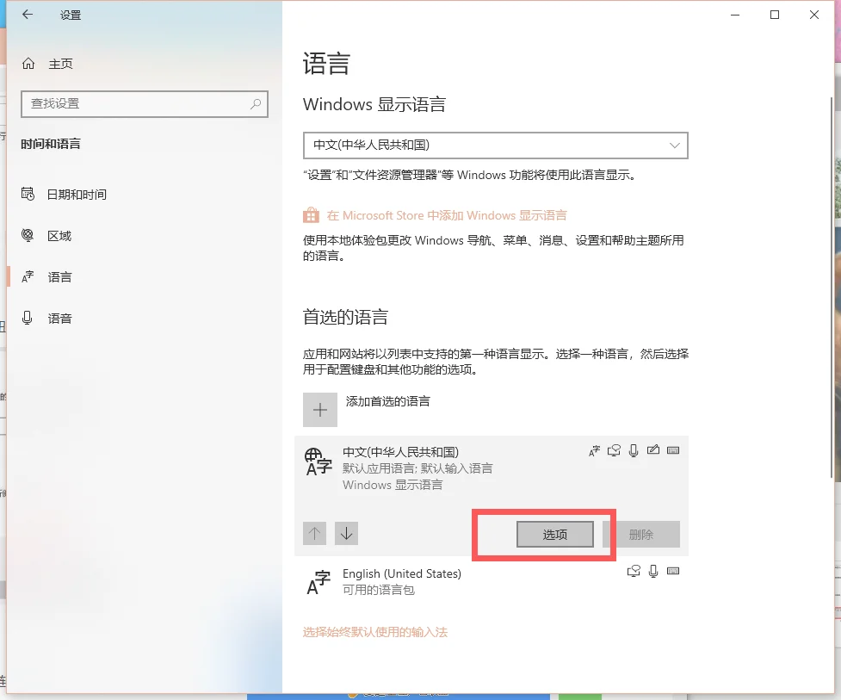Select 语言 in the sidebar
Viewport: 841px width, 700px height.
click(59, 277)
